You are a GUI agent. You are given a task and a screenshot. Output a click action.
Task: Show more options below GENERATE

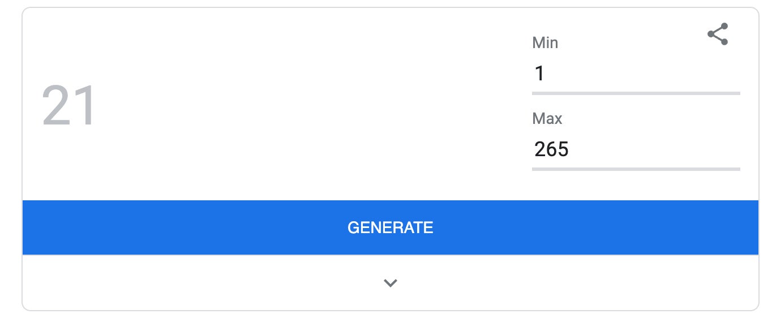pos(390,283)
